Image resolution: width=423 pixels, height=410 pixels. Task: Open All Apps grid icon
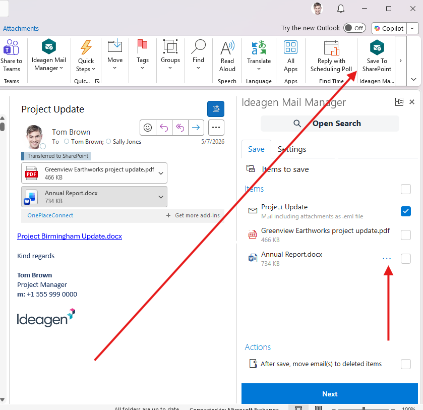point(290,47)
